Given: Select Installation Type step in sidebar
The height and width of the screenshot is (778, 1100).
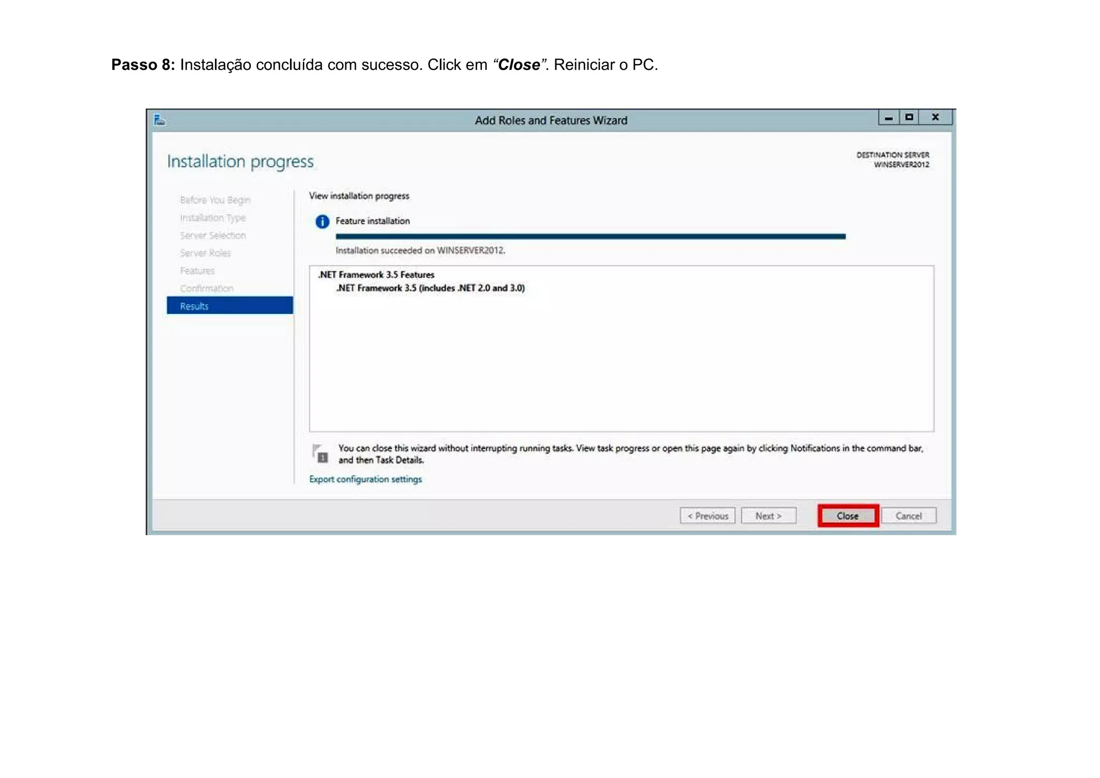Looking at the screenshot, I should pos(213,218).
